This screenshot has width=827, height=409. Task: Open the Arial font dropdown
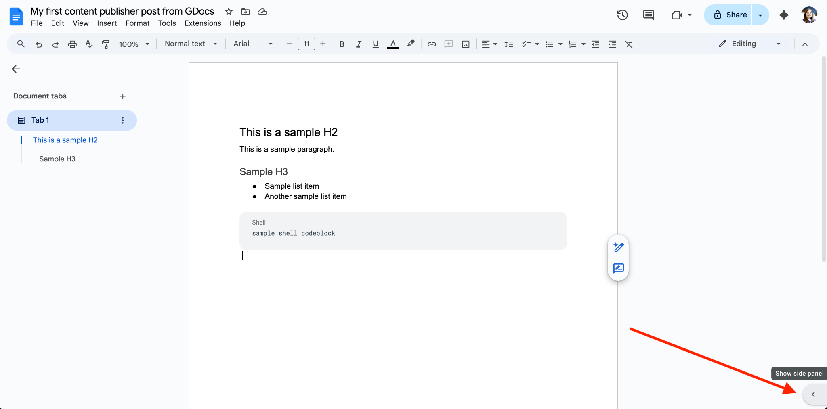click(x=253, y=44)
